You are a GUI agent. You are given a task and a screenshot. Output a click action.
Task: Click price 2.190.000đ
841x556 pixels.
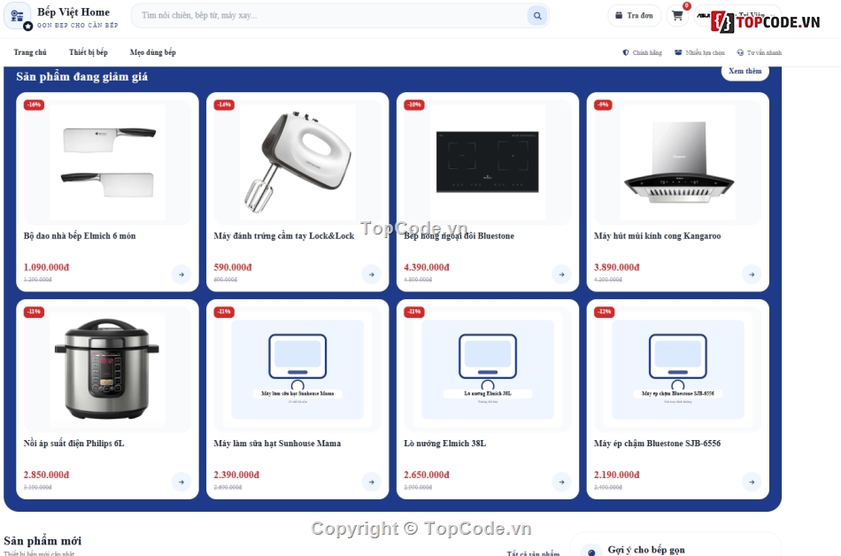[x=617, y=475]
